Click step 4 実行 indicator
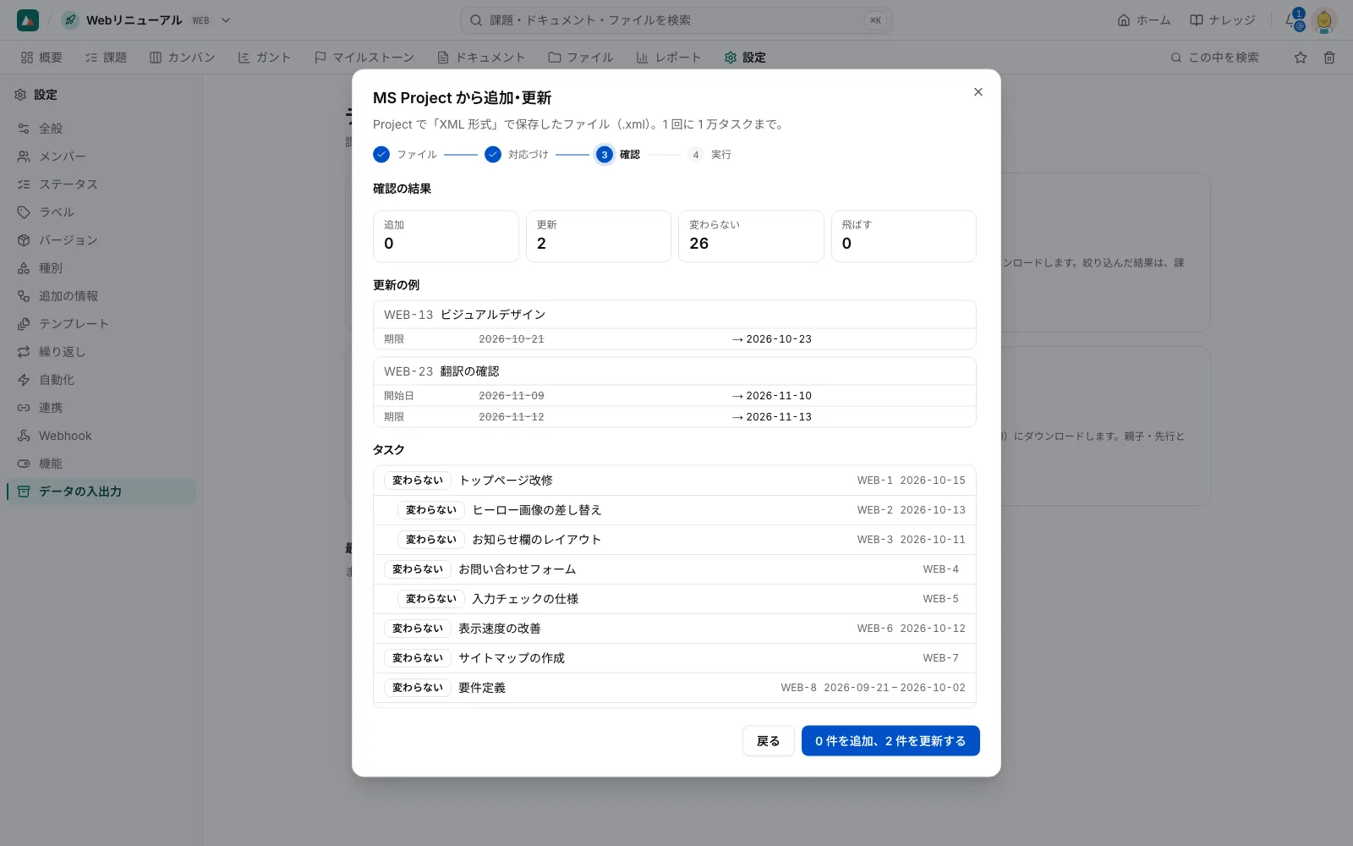This screenshot has width=1353, height=846. pos(709,155)
